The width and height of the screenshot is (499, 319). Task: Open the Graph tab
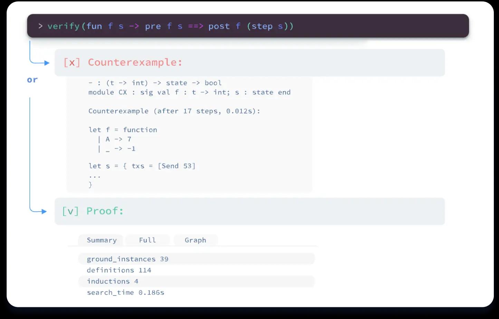(195, 240)
